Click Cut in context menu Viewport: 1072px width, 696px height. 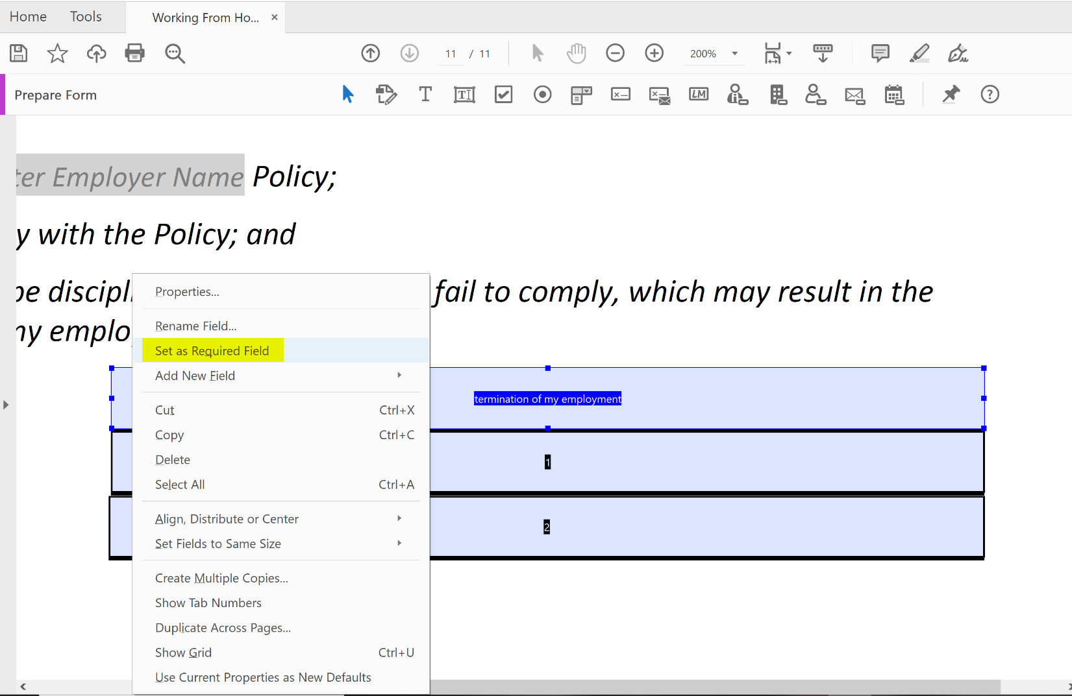pyautogui.click(x=281, y=410)
